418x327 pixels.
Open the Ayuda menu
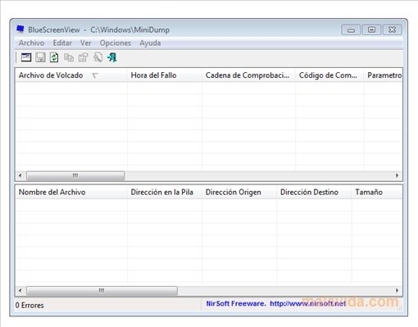tap(150, 43)
